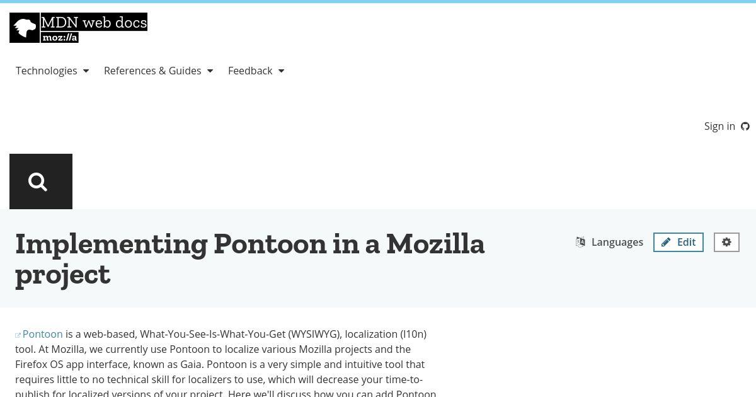Click the MDN dinosaur logo icon

click(25, 28)
